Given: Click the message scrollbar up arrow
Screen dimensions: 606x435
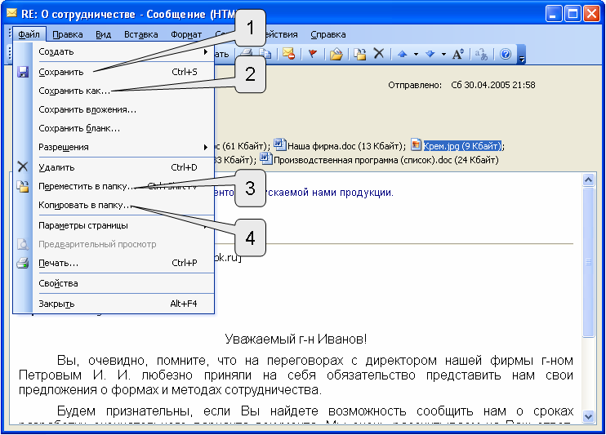Looking at the screenshot, I should click(x=588, y=180).
